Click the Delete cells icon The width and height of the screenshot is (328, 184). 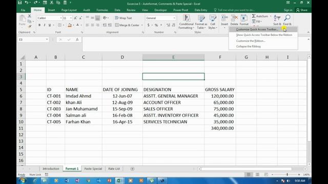pos(234,18)
